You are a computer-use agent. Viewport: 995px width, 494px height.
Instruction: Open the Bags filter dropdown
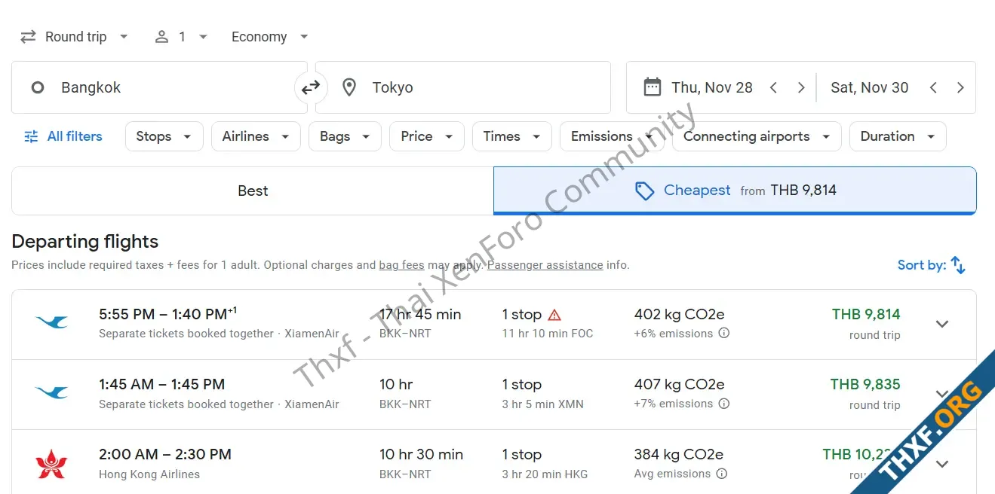(x=345, y=136)
